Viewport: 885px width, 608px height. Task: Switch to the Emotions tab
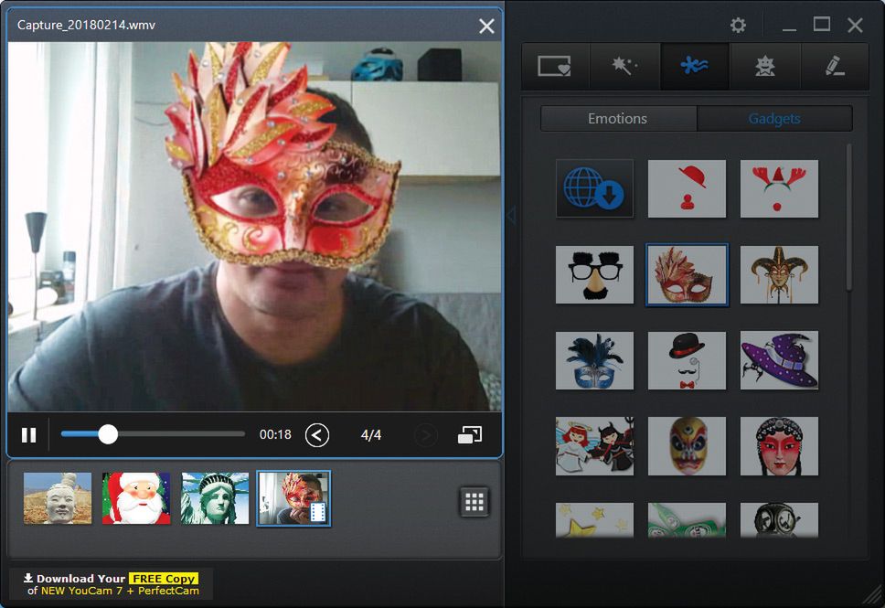pos(618,119)
